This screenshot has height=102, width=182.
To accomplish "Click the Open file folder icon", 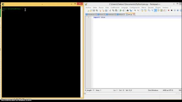I will pos(91,10).
